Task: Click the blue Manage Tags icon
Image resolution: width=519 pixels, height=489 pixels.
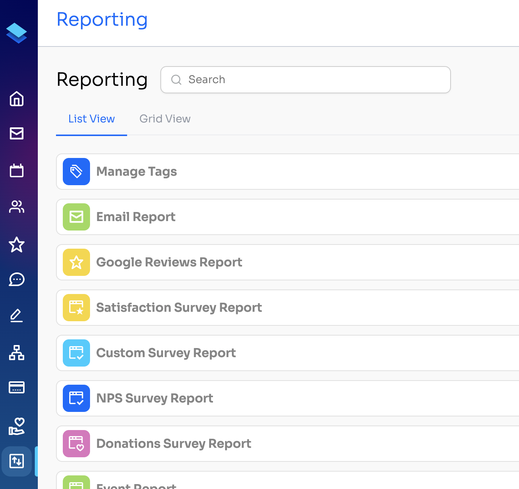Action: coord(76,172)
